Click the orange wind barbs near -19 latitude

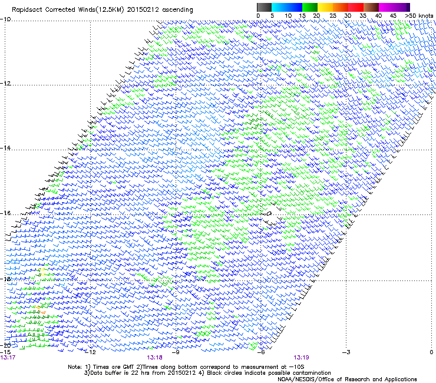(x=40, y=310)
